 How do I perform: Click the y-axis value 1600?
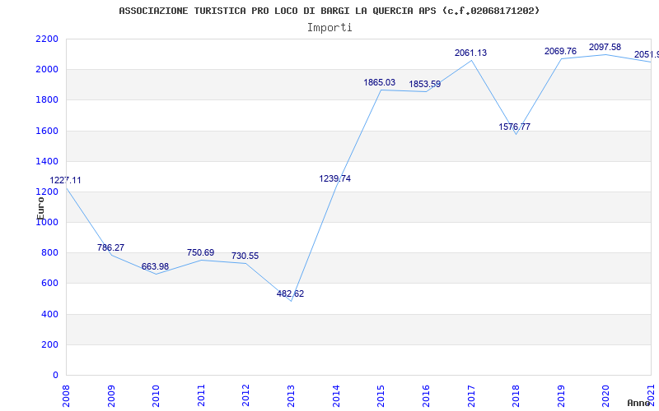point(48,131)
